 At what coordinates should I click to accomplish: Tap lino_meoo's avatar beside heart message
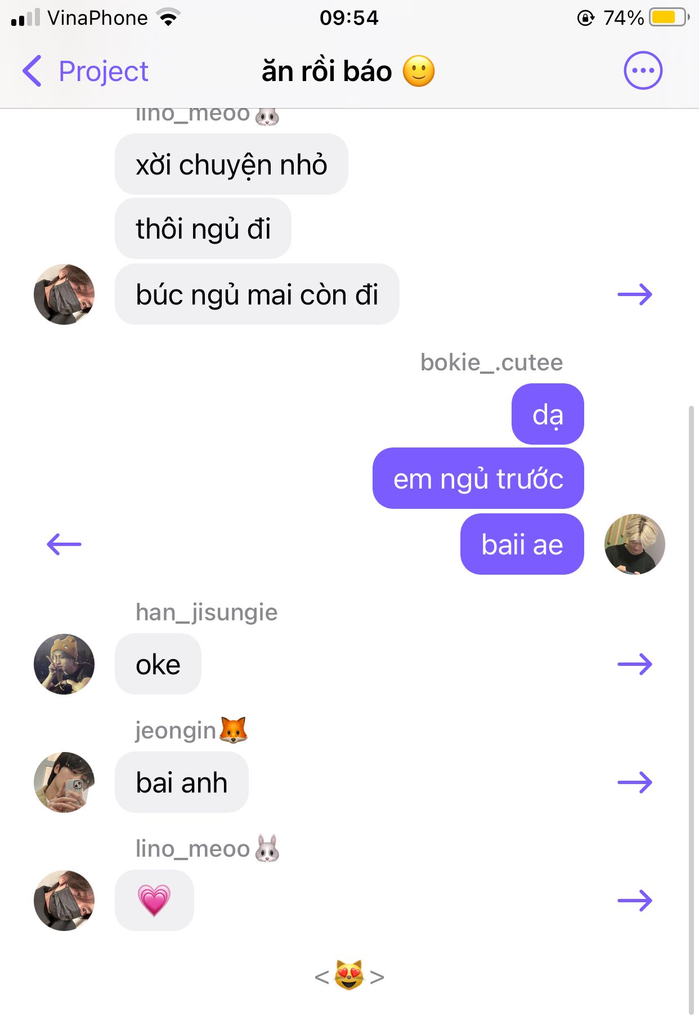click(64, 901)
